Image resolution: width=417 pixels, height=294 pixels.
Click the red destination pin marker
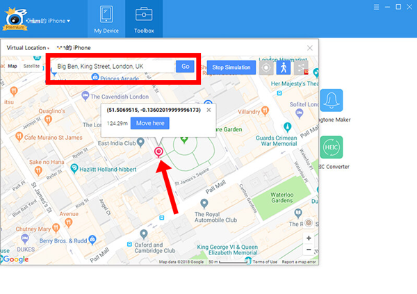pyautogui.click(x=158, y=152)
